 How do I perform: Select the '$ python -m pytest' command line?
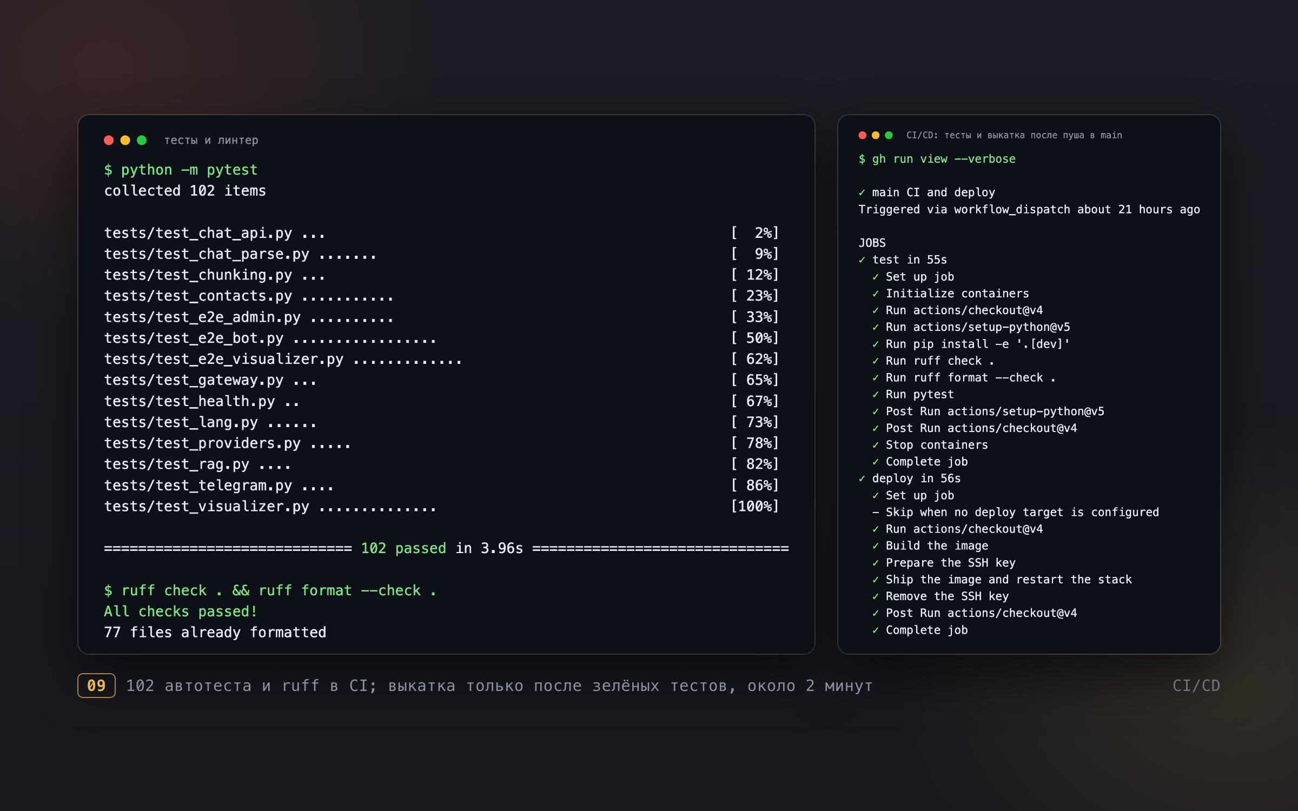[x=181, y=170]
